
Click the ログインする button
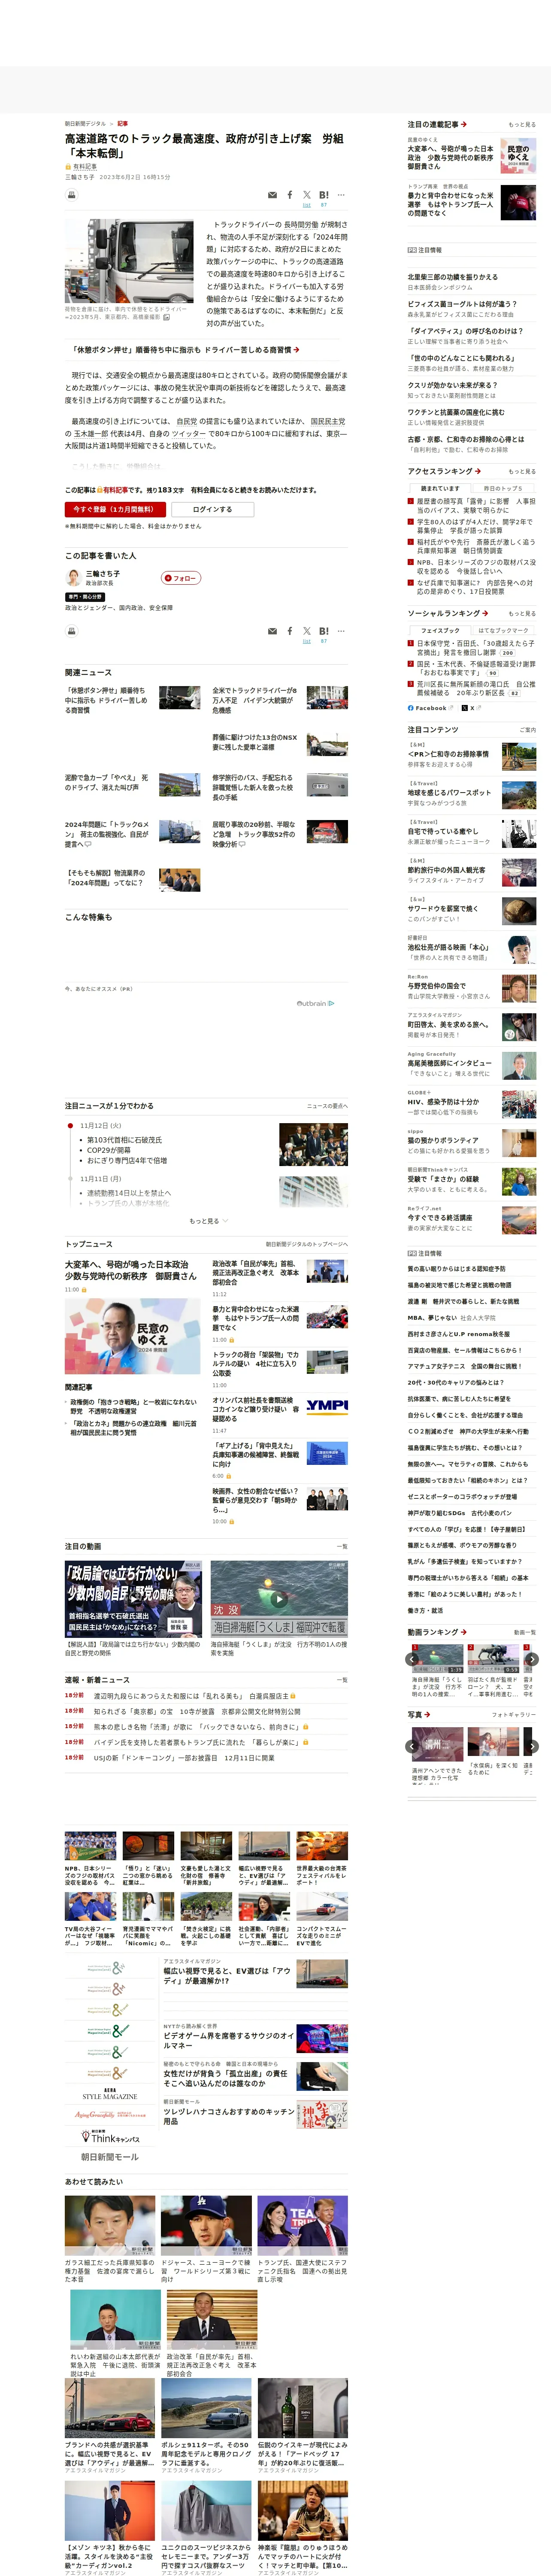pyautogui.click(x=212, y=509)
